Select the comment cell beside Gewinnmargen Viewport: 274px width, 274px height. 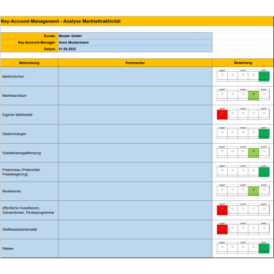coord(135,134)
